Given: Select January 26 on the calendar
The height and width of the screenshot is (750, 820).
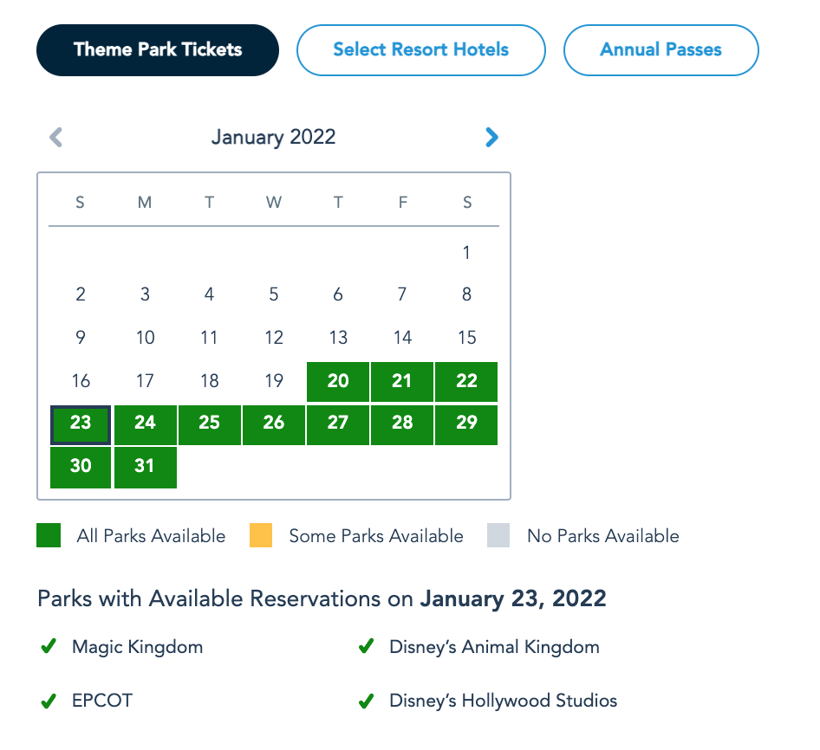Looking at the screenshot, I should [x=274, y=423].
